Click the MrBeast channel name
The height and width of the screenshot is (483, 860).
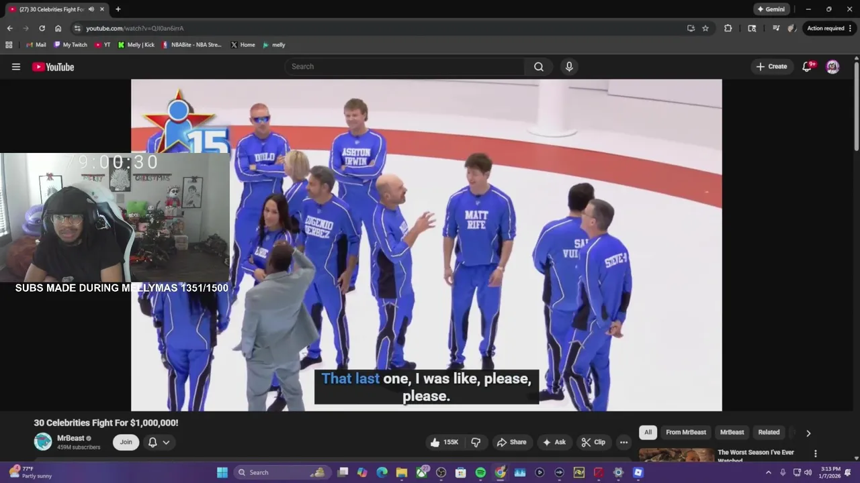(71, 438)
